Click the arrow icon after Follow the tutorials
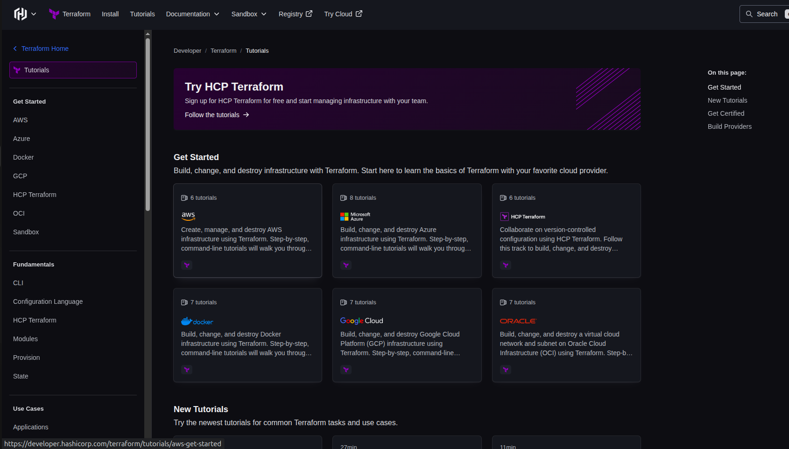The width and height of the screenshot is (789, 449). click(x=246, y=115)
